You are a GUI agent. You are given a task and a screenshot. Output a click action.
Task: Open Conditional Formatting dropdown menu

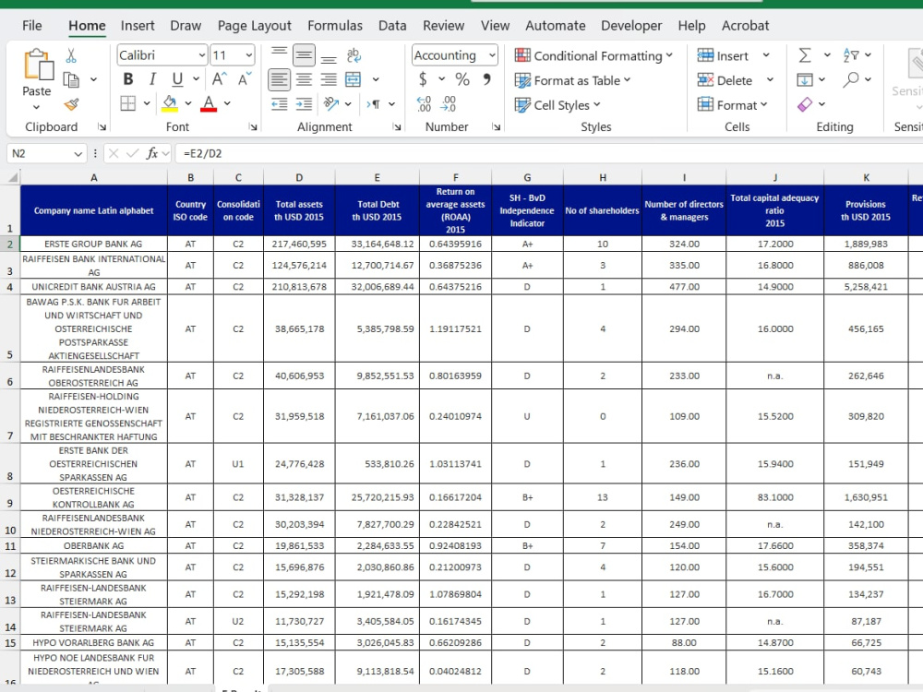pyautogui.click(x=593, y=56)
